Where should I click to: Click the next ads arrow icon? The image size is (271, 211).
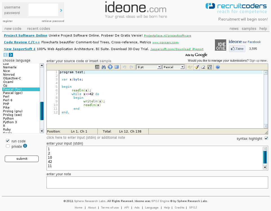(11, 55)
